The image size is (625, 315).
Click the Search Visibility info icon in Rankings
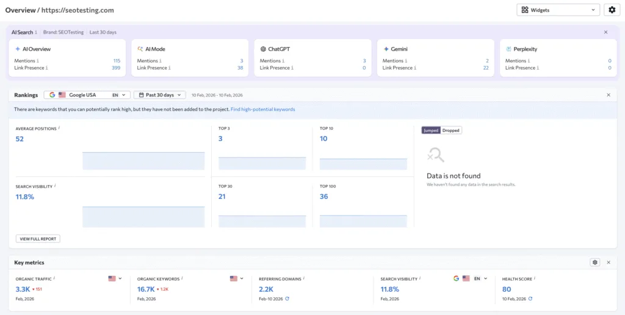pyautogui.click(x=55, y=186)
